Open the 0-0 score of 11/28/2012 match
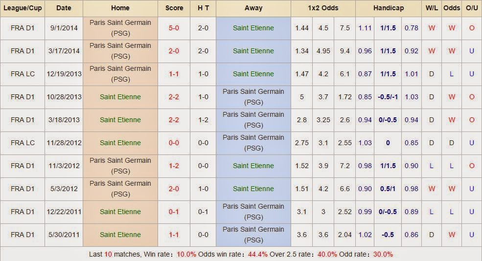This screenshot has width=482, height=261. [174, 143]
